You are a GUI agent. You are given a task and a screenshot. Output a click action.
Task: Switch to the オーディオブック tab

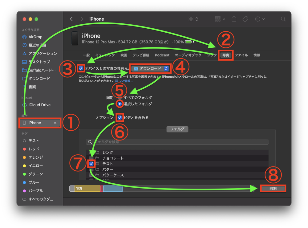point(188,55)
